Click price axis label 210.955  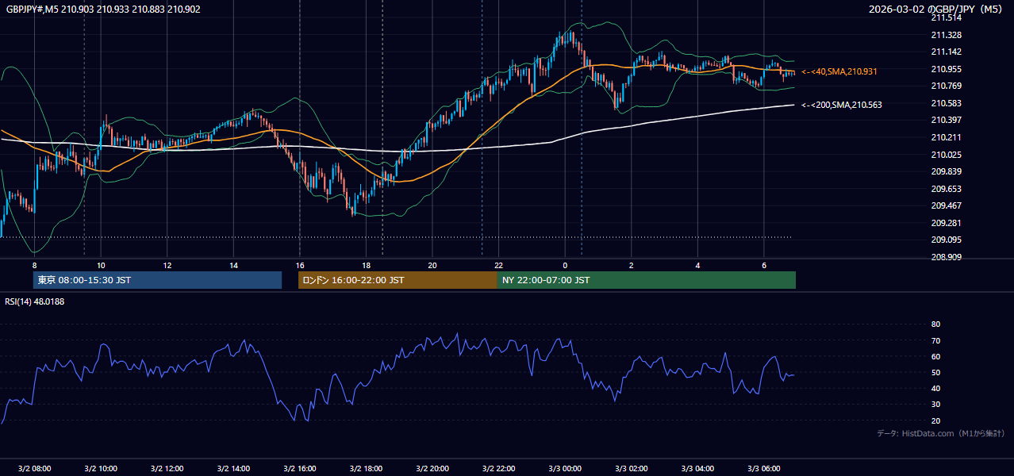click(x=946, y=69)
